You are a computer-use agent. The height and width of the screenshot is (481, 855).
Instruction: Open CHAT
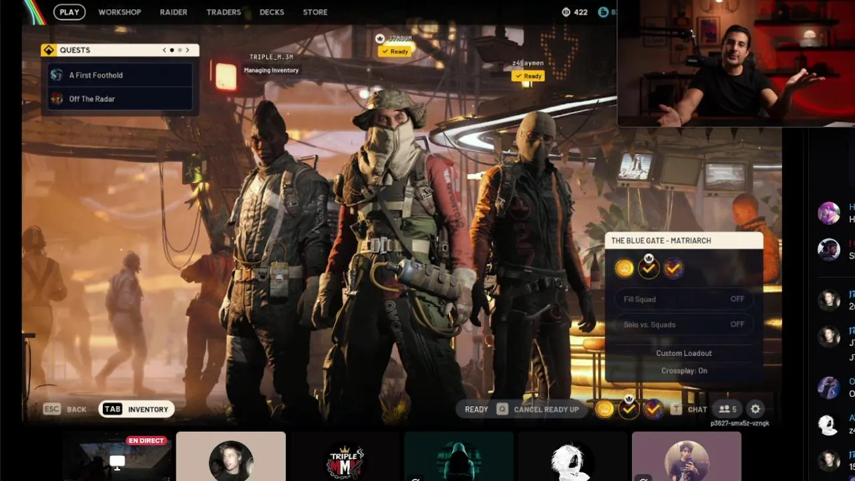pyautogui.click(x=697, y=410)
